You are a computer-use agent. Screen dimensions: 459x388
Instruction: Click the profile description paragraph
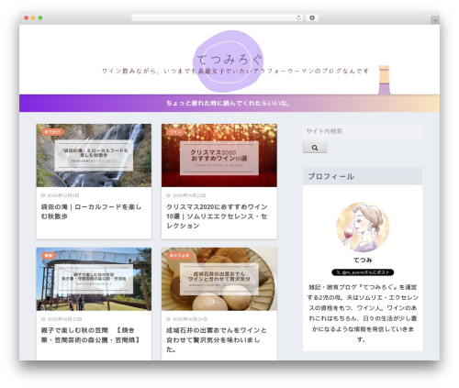click(363, 314)
